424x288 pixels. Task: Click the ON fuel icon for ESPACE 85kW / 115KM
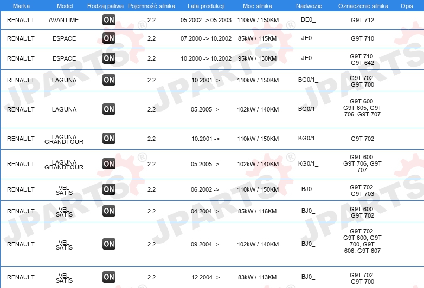tap(109, 38)
